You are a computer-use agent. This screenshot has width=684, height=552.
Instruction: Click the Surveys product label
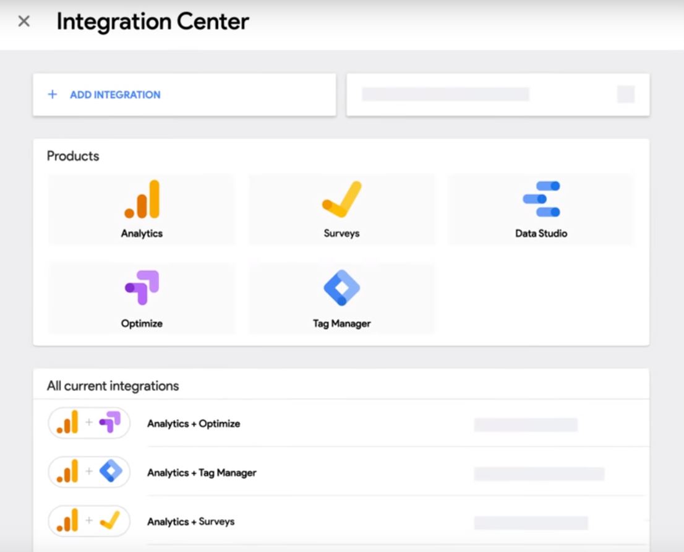341,233
